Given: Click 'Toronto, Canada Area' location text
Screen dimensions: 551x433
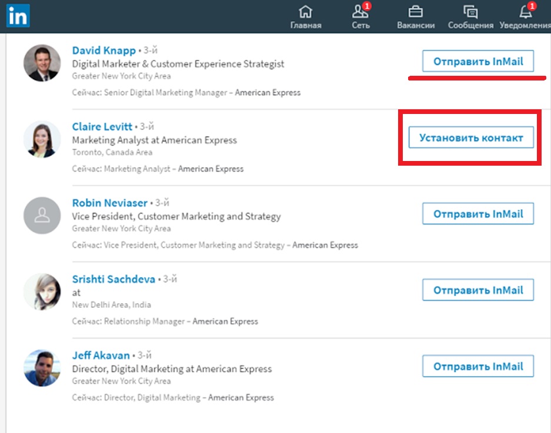Looking at the screenshot, I should (x=112, y=152).
